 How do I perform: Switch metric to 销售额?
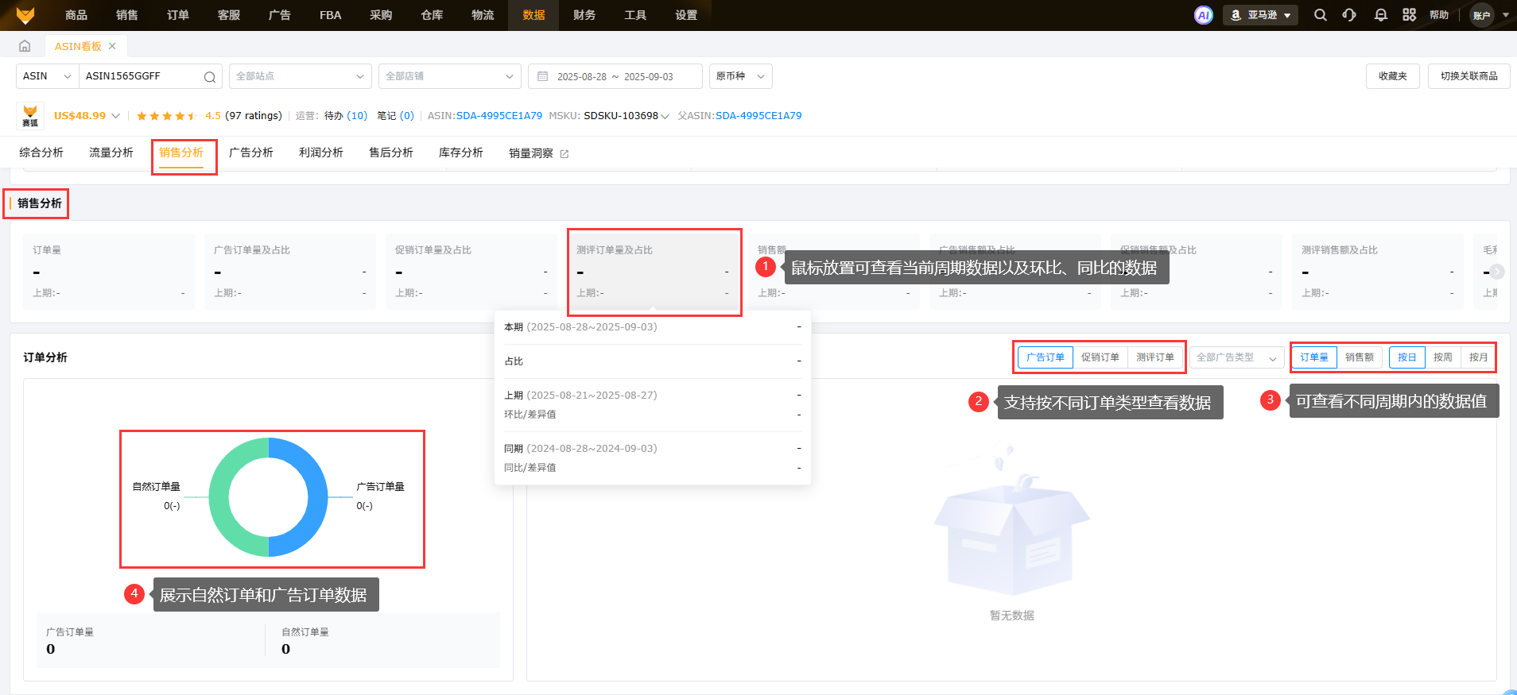pyautogui.click(x=1360, y=357)
